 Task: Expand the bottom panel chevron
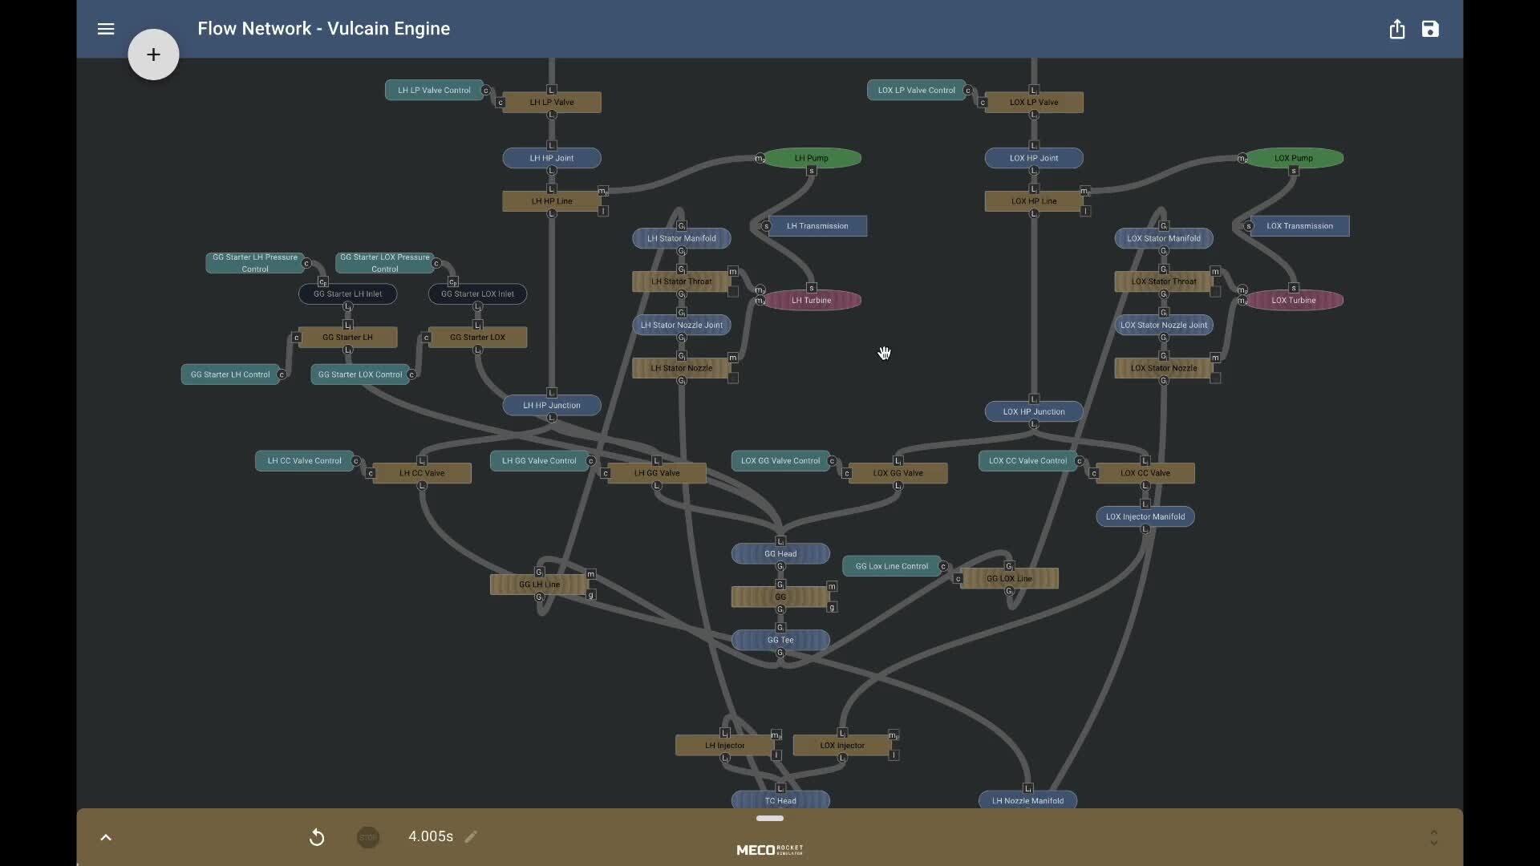[x=106, y=837]
